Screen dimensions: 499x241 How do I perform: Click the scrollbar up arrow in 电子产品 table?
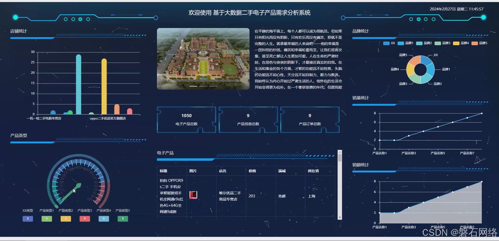pyautogui.click(x=340, y=152)
